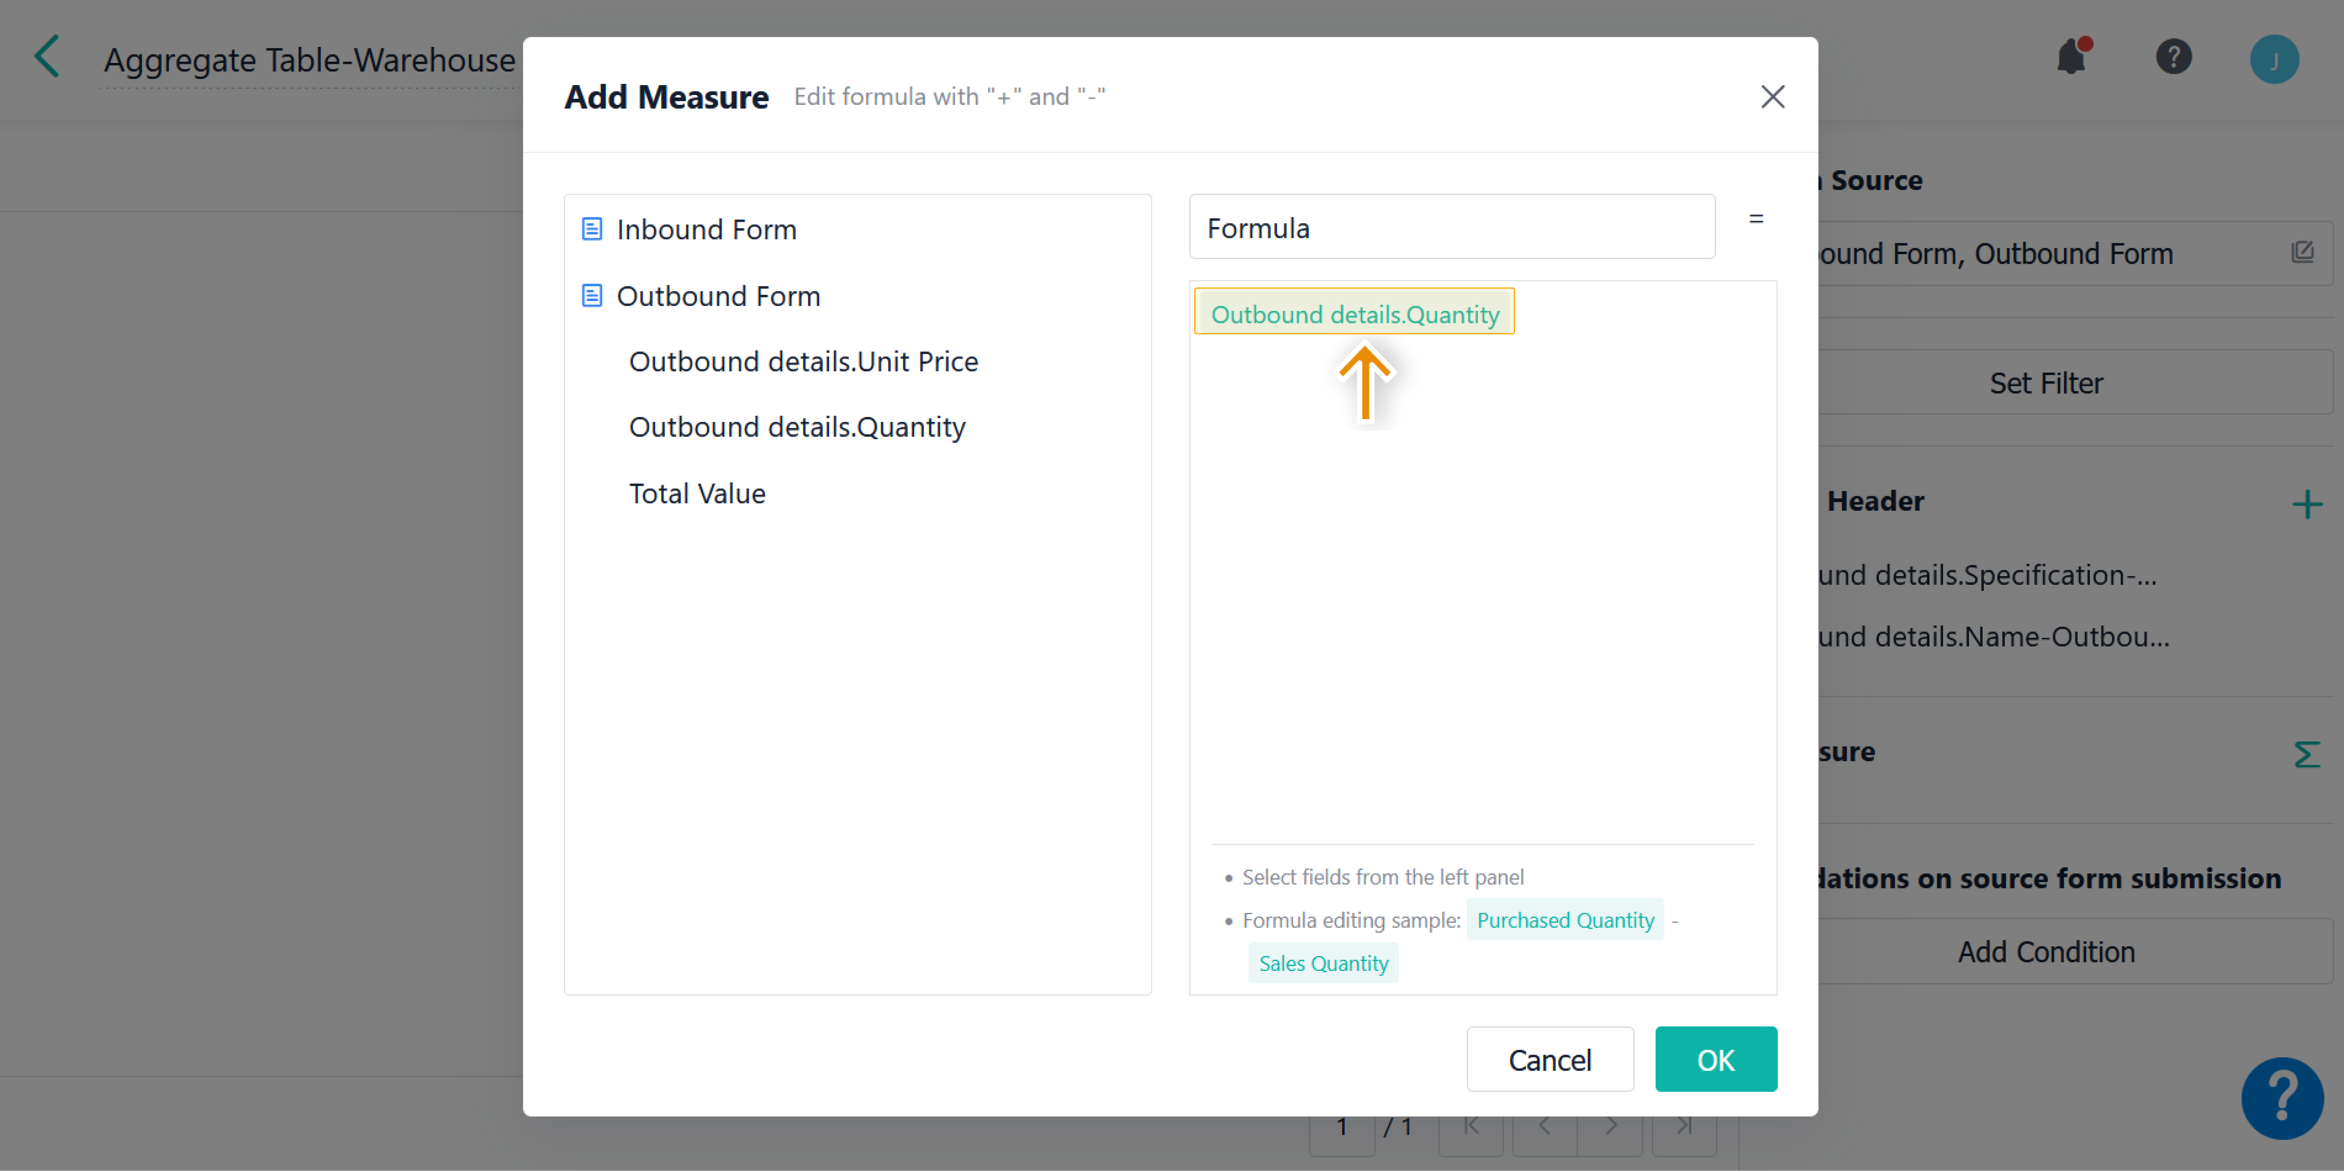Click the Outbound details.Quantity formula tag
2344x1172 pixels.
pos(1354,314)
